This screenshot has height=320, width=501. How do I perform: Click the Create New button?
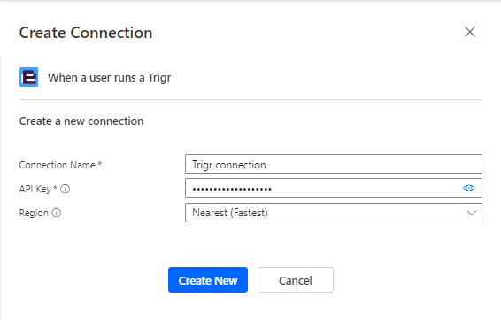pos(208,280)
